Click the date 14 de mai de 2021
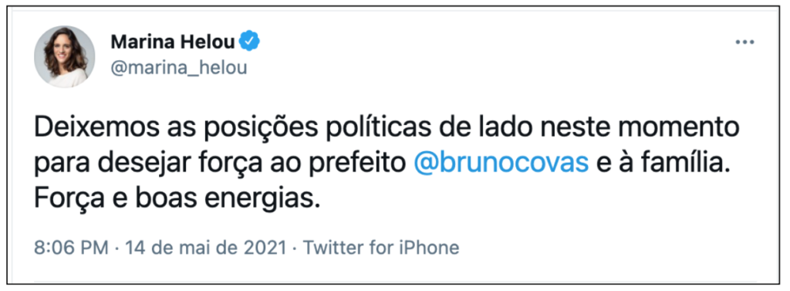Screen dimensions: 790x291 [x=205, y=248]
